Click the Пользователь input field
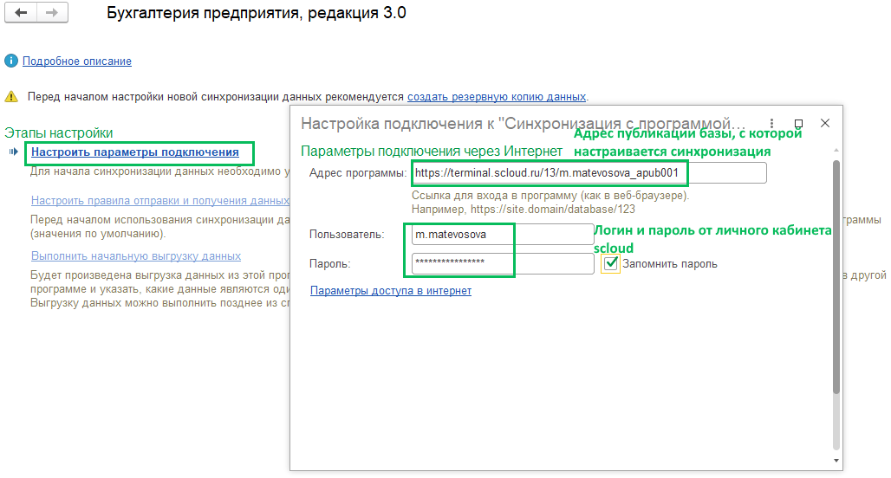This screenshot has height=478, width=891. click(503, 235)
